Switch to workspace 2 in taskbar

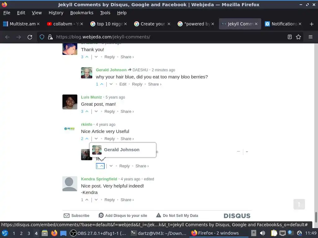click(21, 233)
